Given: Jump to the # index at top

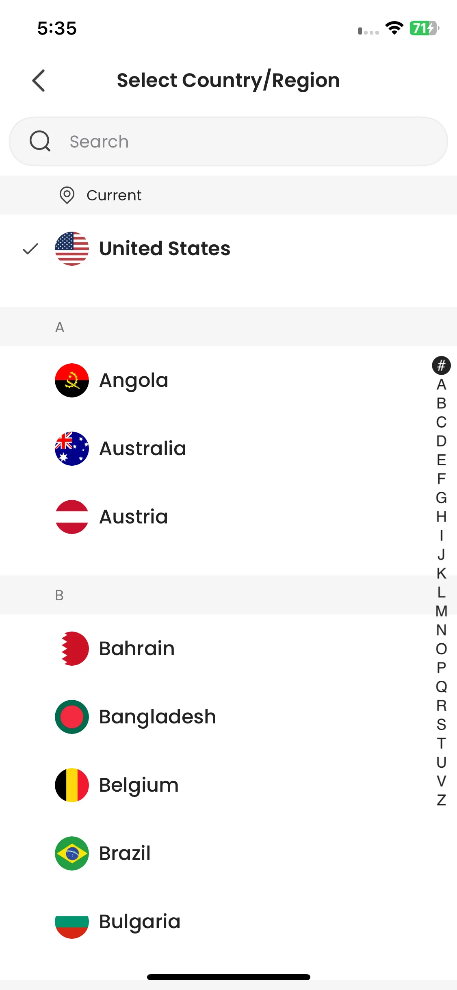Looking at the screenshot, I should [x=441, y=365].
